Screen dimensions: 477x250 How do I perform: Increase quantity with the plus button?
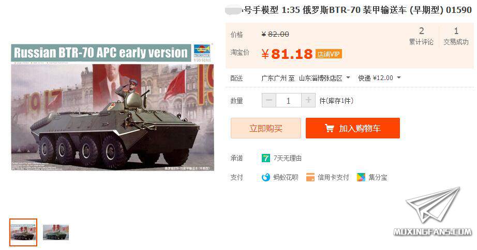tap(308, 100)
